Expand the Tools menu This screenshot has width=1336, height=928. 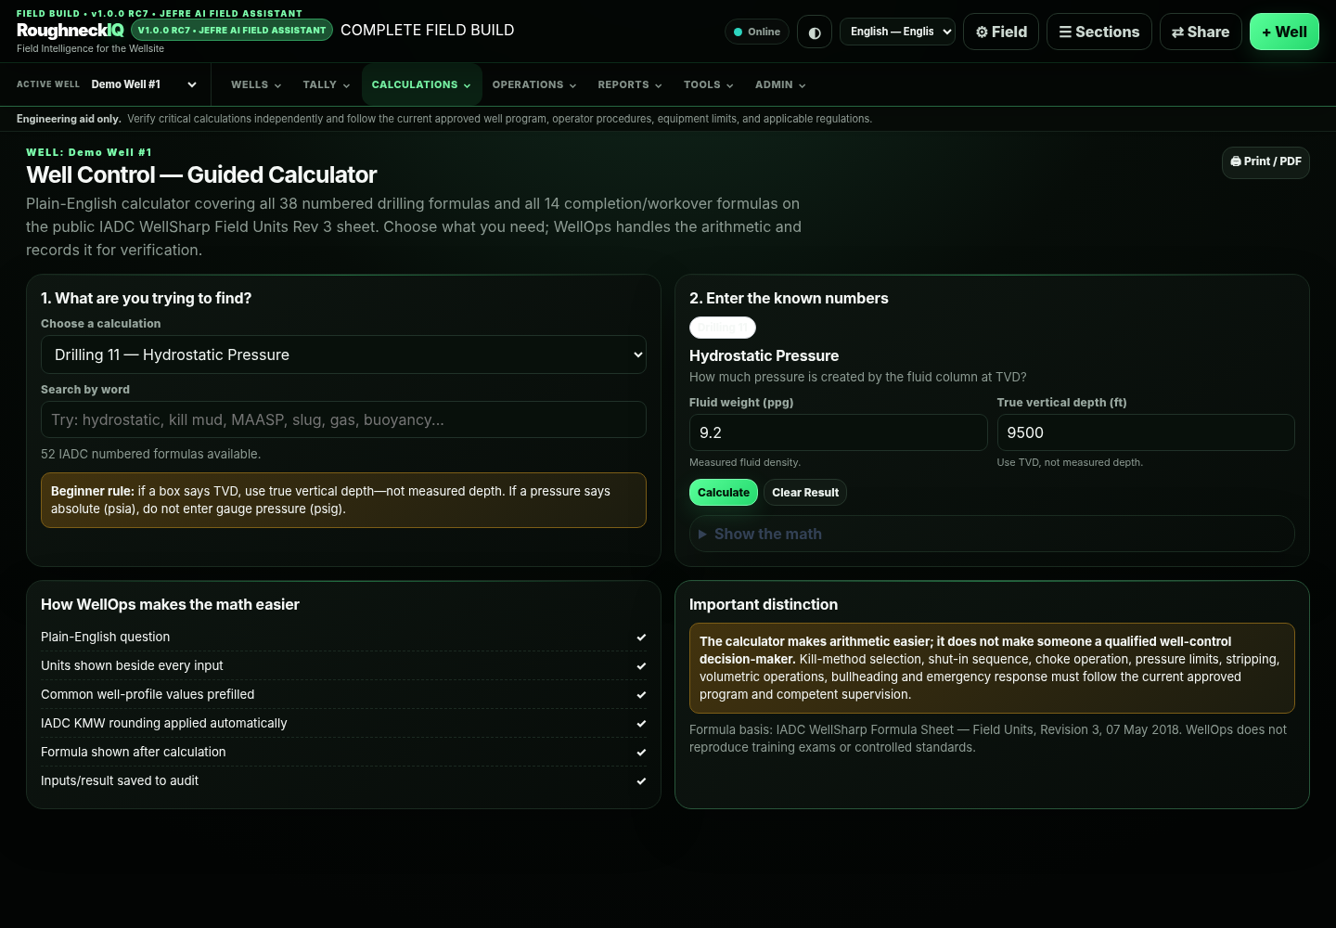[709, 84]
